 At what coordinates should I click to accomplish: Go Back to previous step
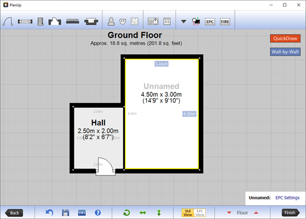(x=14, y=213)
